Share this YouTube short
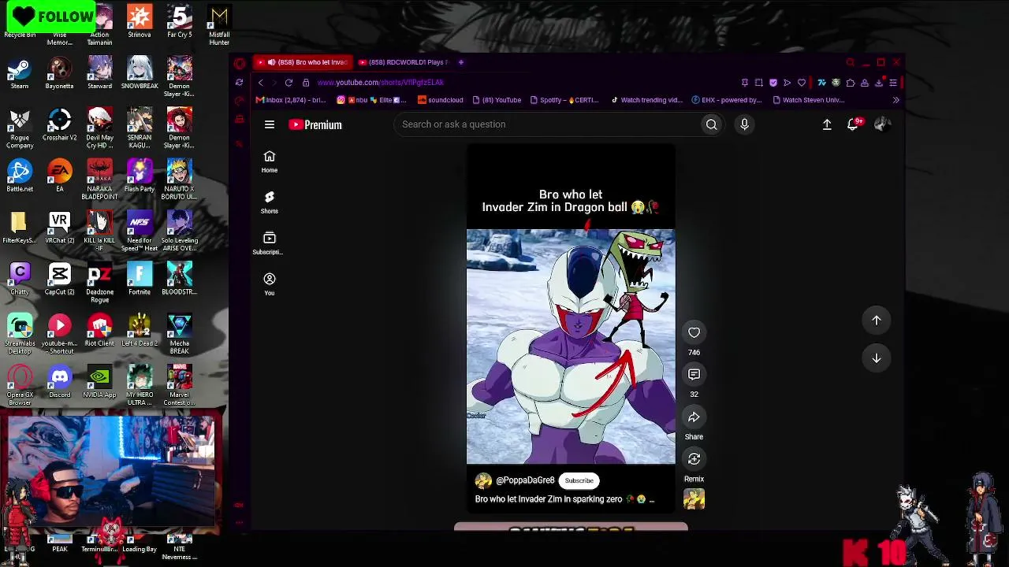Screen dimensions: 1009x567 (x=694, y=417)
